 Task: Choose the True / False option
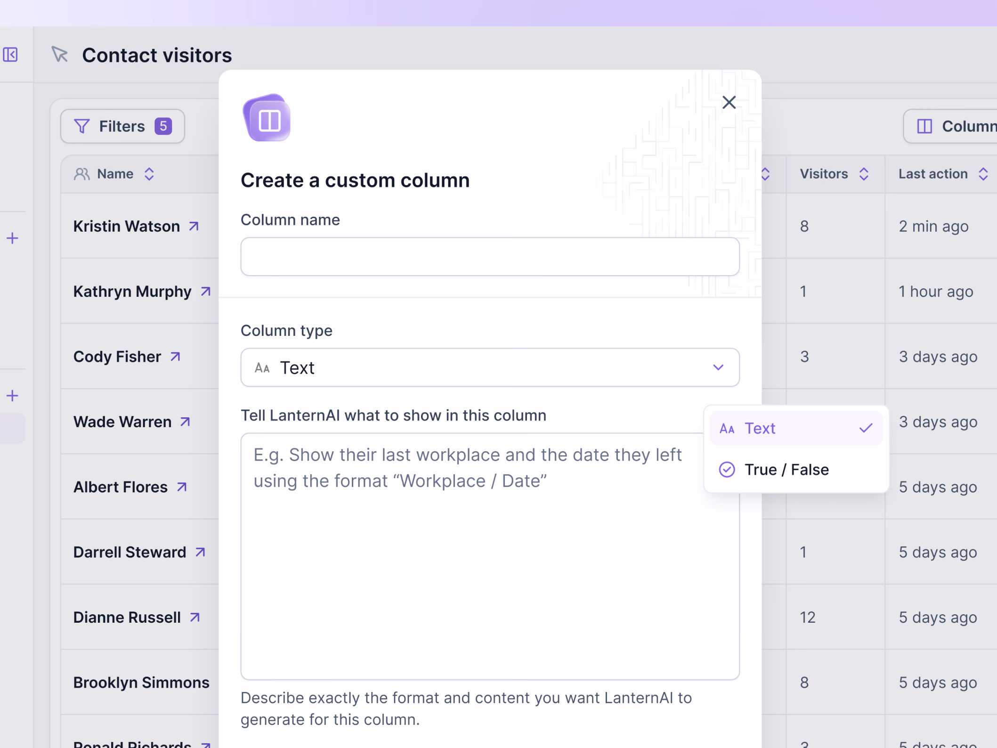coord(796,470)
